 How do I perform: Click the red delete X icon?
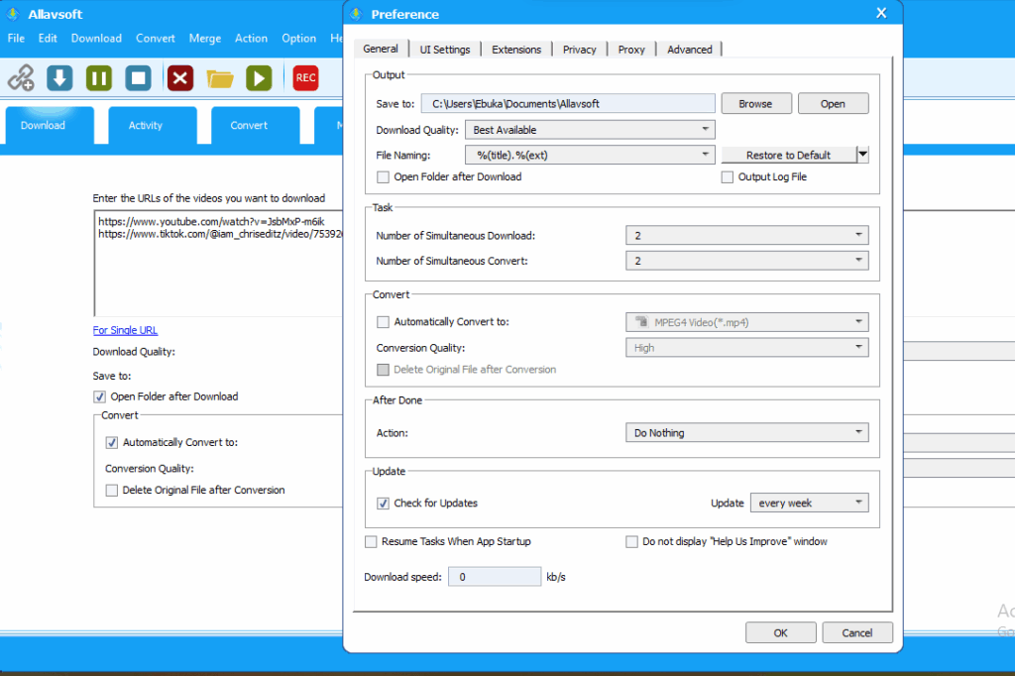click(x=179, y=77)
